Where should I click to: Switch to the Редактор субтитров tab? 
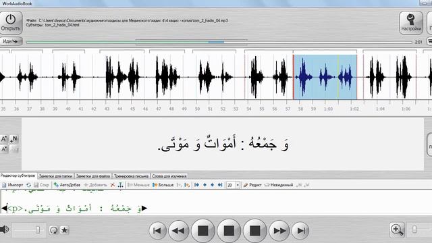tap(18, 175)
